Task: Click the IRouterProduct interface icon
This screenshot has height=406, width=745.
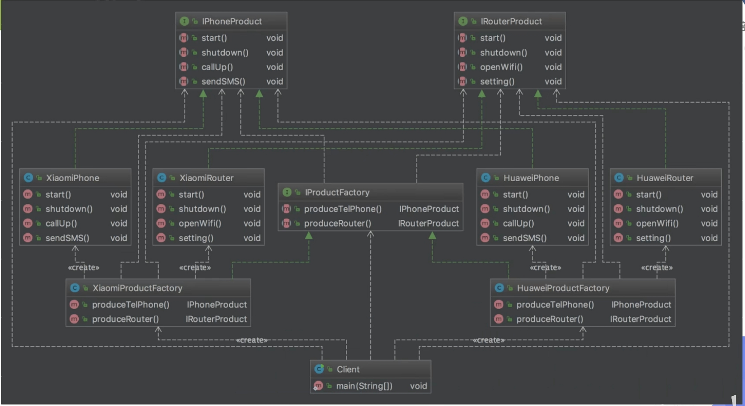Action: pyautogui.click(x=463, y=22)
